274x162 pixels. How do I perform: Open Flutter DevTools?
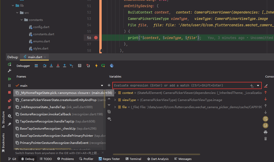click(111, 66)
